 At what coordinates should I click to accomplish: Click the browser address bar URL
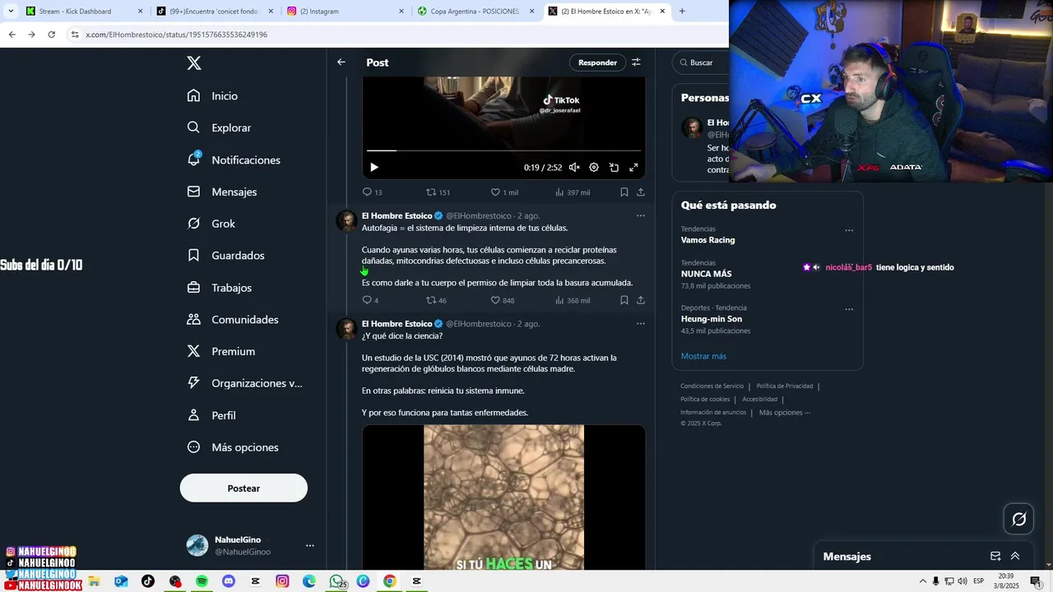tap(176, 35)
